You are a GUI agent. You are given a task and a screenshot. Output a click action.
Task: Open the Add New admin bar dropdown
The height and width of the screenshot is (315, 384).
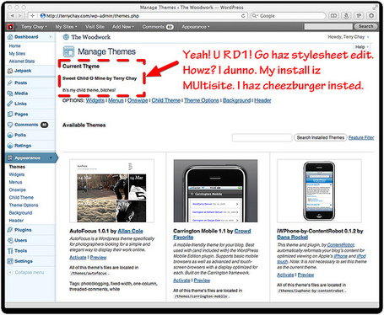[x=123, y=27]
